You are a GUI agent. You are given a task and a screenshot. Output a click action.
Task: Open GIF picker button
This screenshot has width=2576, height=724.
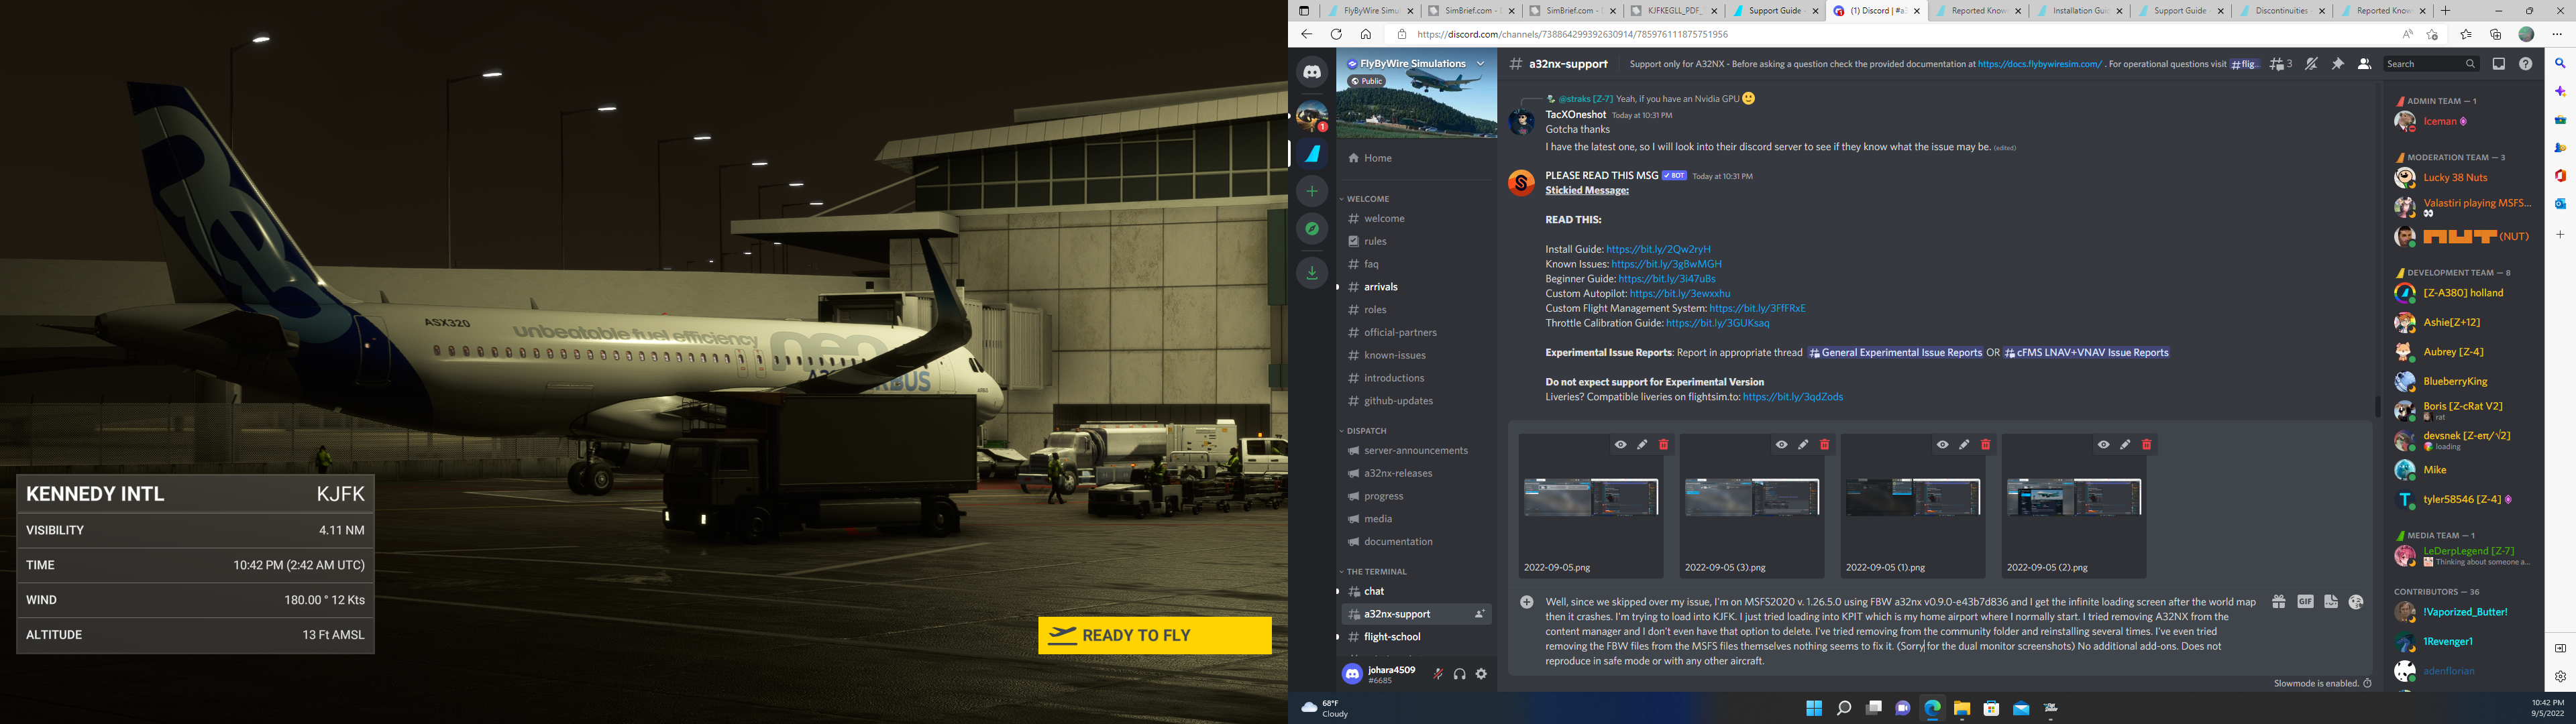pos(2305,602)
